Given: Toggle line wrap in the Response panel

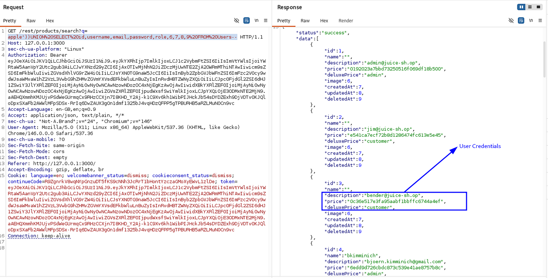Looking at the screenshot, I should (521, 20).
